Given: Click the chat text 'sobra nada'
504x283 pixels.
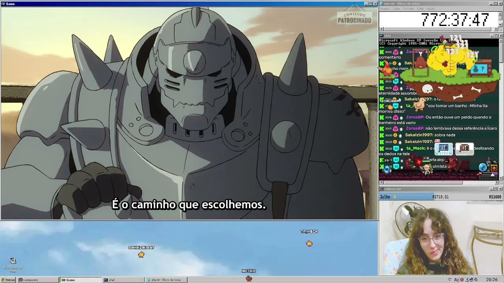Looking at the screenshot, I should point(445,135).
